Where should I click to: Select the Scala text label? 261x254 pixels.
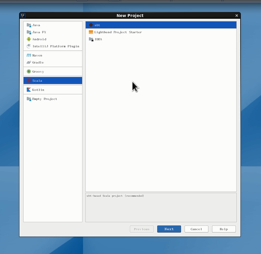37,81
